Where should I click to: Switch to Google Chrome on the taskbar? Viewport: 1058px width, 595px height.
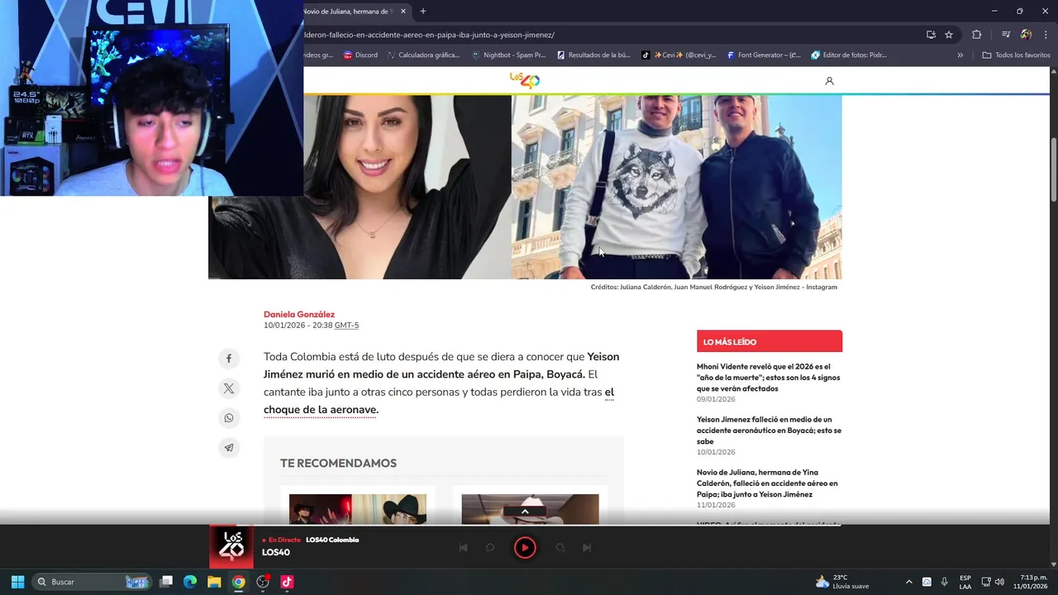(238, 582)
